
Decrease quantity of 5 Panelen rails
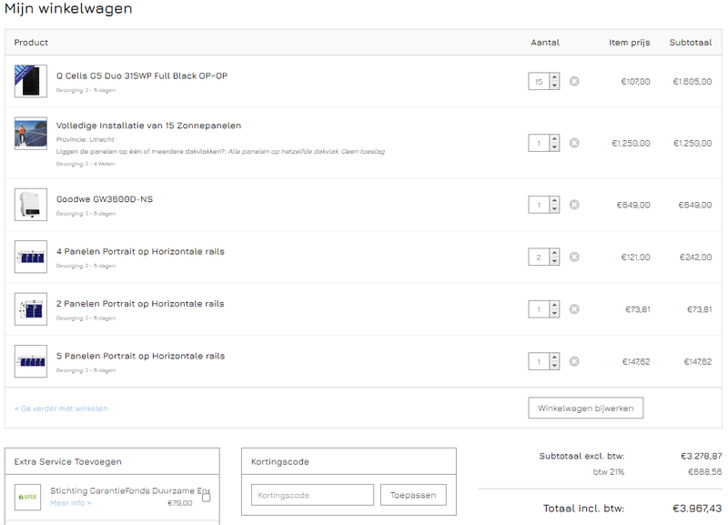(x=553, y=364)
